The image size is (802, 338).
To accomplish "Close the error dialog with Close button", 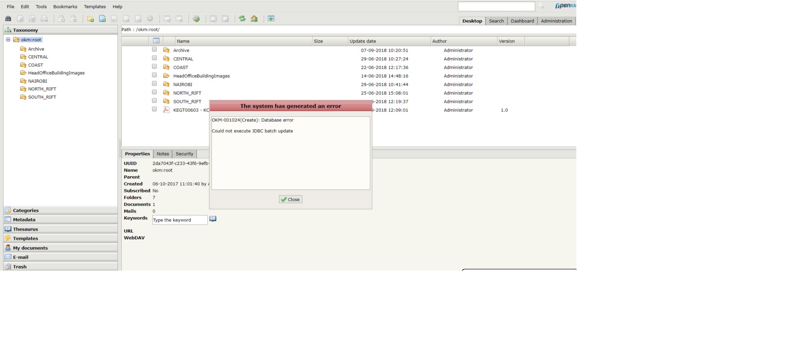I will click(x=291, y=199).
